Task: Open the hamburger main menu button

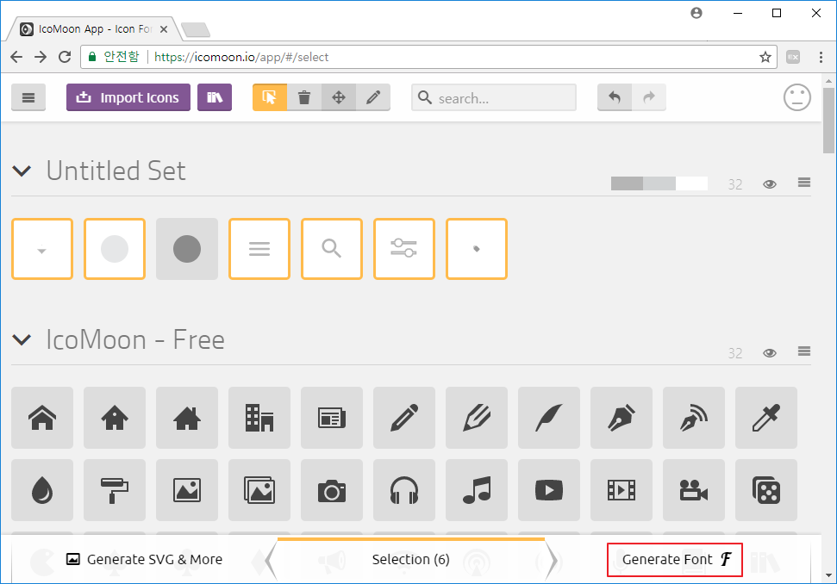Action: point(28,97)
